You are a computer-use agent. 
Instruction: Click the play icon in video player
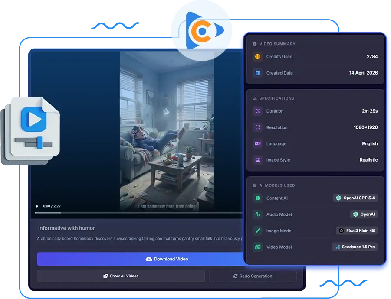(x=37, y=206)
